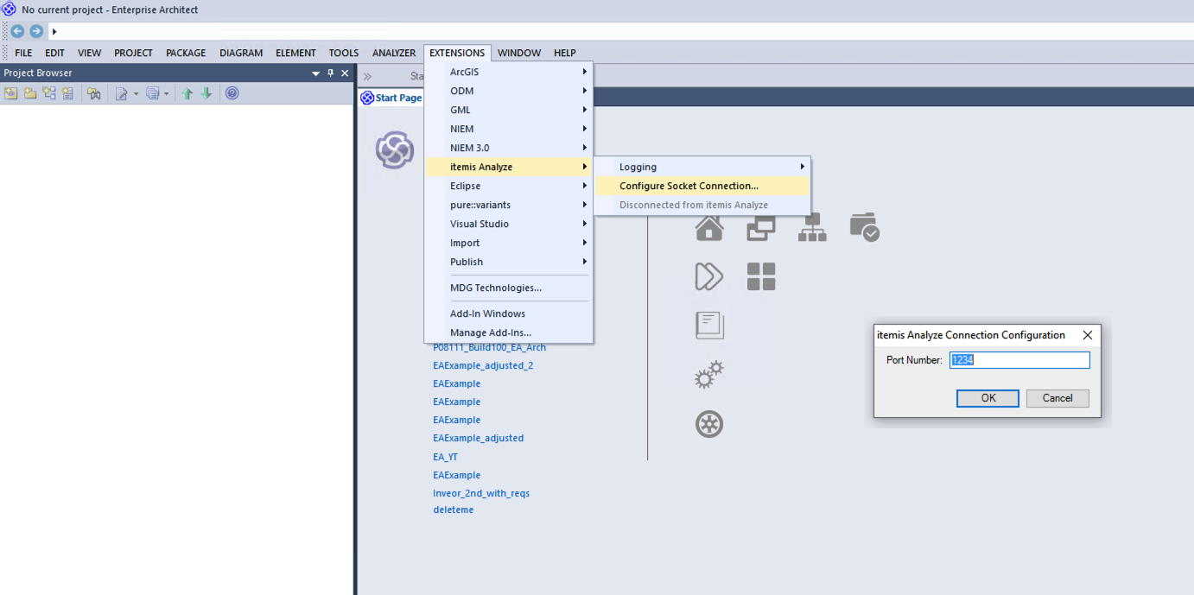1194x595 pixels.
Task: Open recent project EAExample_adjusted
Action: [478, 438]
